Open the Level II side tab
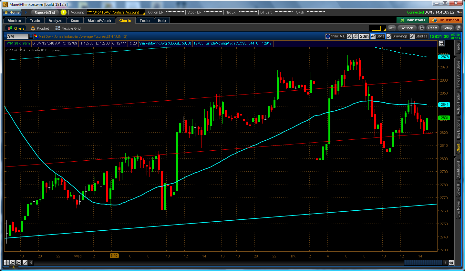 point(458,190)
